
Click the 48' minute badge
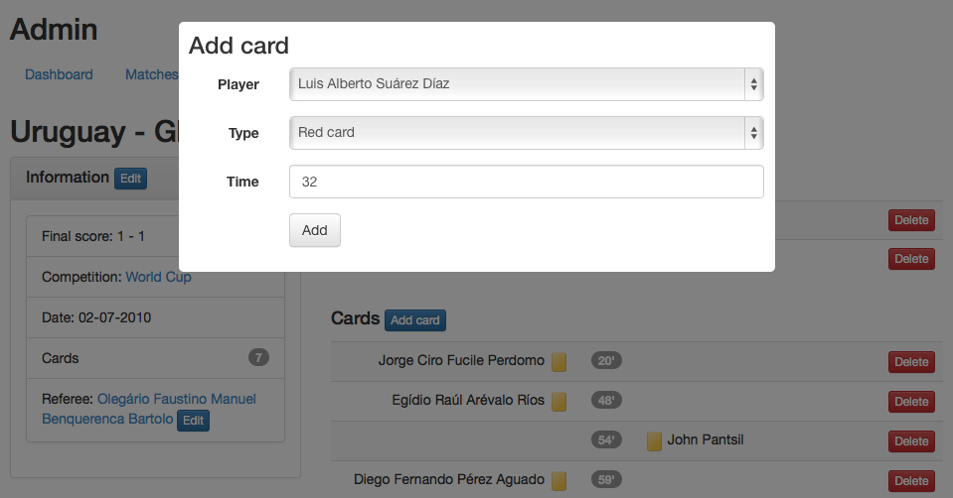pyautogui.click(x=605, y=401)
